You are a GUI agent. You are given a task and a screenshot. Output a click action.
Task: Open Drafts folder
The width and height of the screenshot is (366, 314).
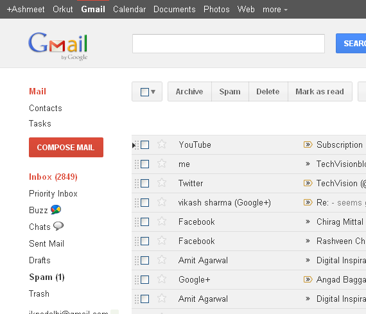pos(40,260)
